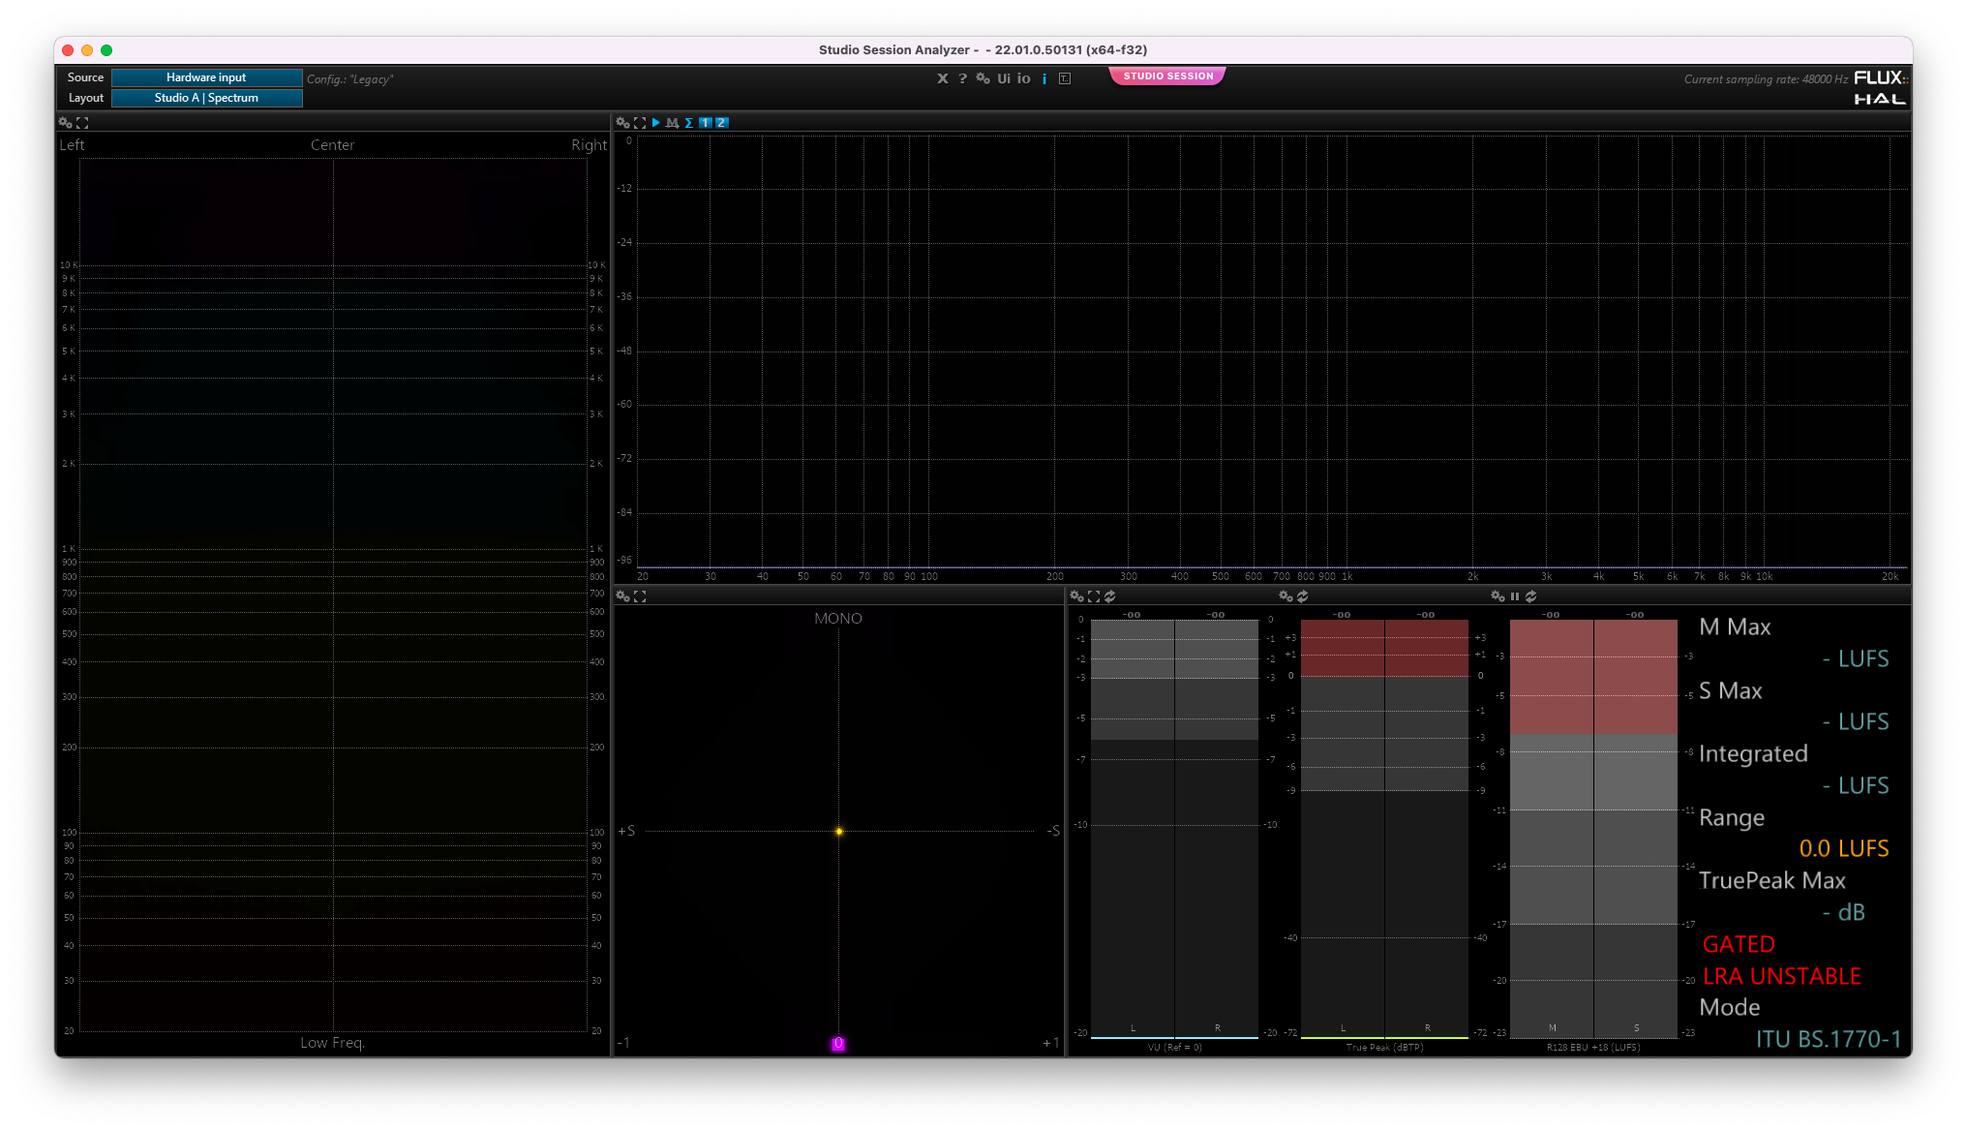The image size is (1967, 1130).
Task: Toggle channel 1 in spectrum analyzer
Action: pyautogui.click(x=705, y=123)
